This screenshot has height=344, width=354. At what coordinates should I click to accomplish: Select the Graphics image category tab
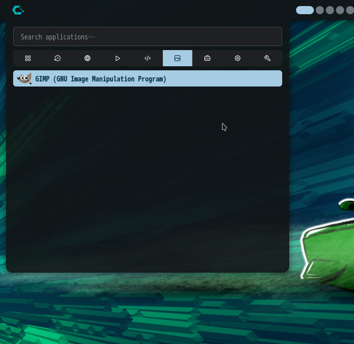(x=178, y=58)
